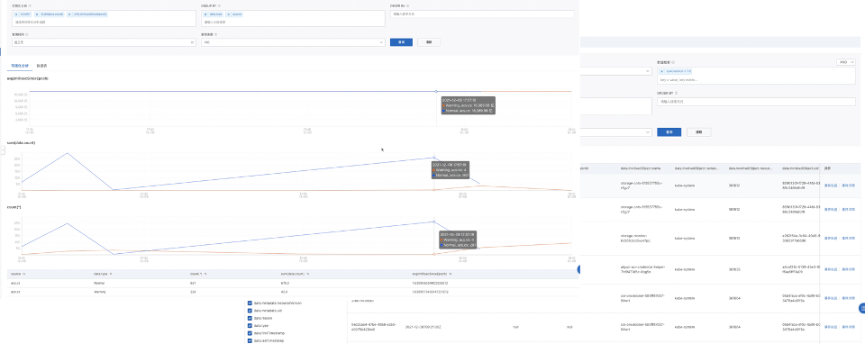Image resolution: width=865 pixels, height=344 pixels.
Task: Click the blue floating button at right edge
Action: (x=861, y=308)
